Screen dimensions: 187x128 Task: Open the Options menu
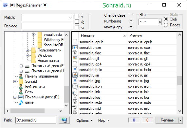84,121
